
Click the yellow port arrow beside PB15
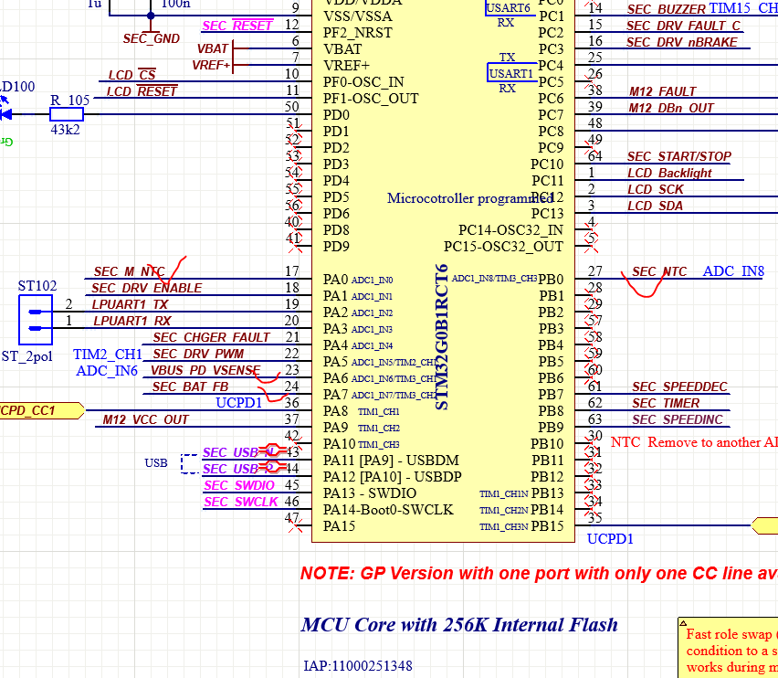point(767,527)
